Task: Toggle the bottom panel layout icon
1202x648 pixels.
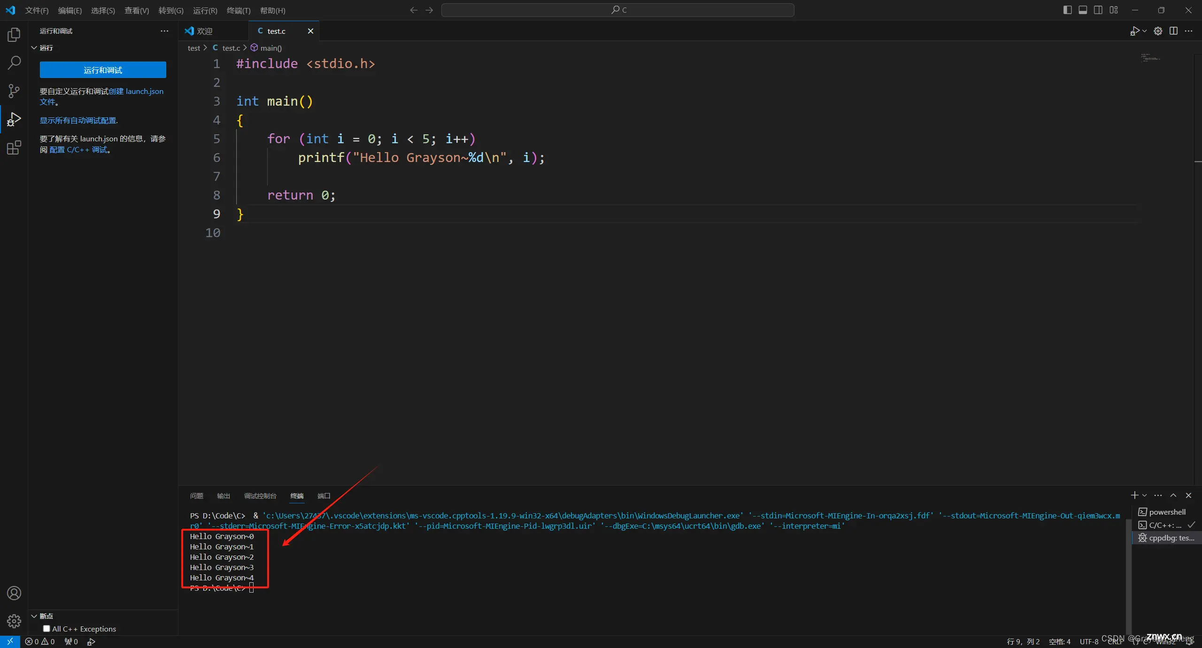Action: [1083, 10]
